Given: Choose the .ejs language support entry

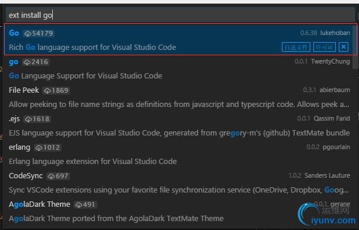Looking at the screenshot, I should coord(180,125).
